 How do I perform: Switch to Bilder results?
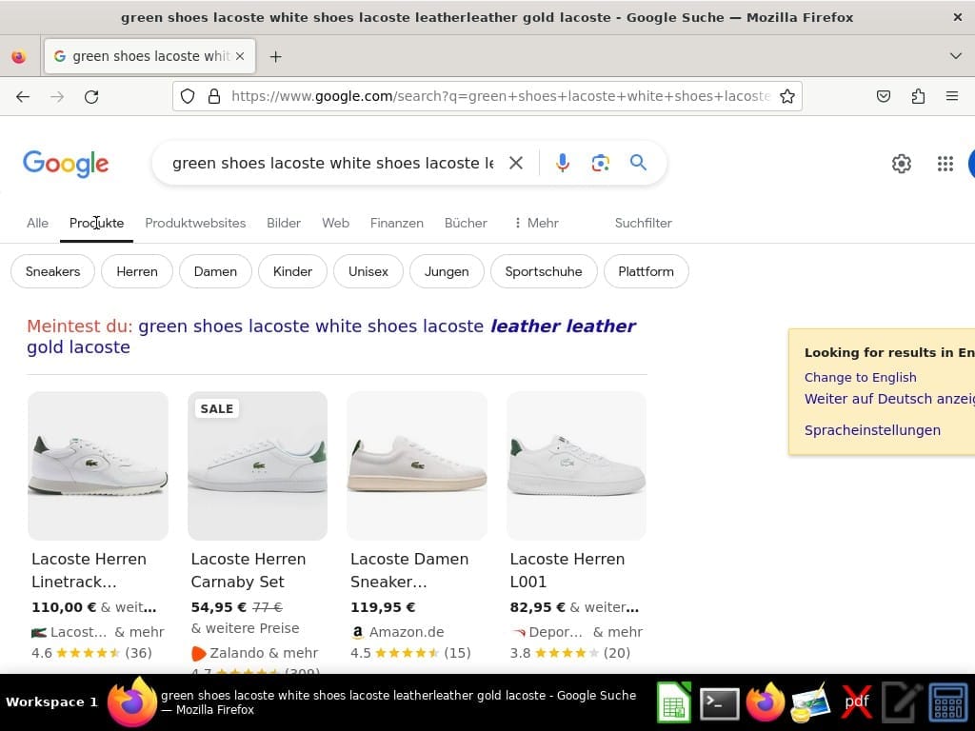click(x=284, y=223)
